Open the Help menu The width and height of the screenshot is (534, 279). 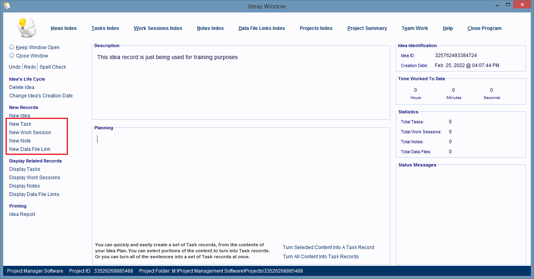[x=448, y=28]
